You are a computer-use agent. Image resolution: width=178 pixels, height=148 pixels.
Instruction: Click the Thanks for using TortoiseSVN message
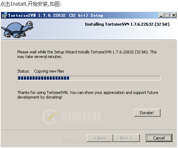88,95
